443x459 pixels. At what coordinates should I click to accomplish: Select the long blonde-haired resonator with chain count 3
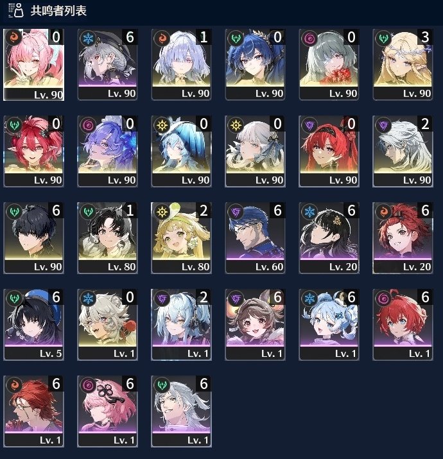(x=403, y=64)
